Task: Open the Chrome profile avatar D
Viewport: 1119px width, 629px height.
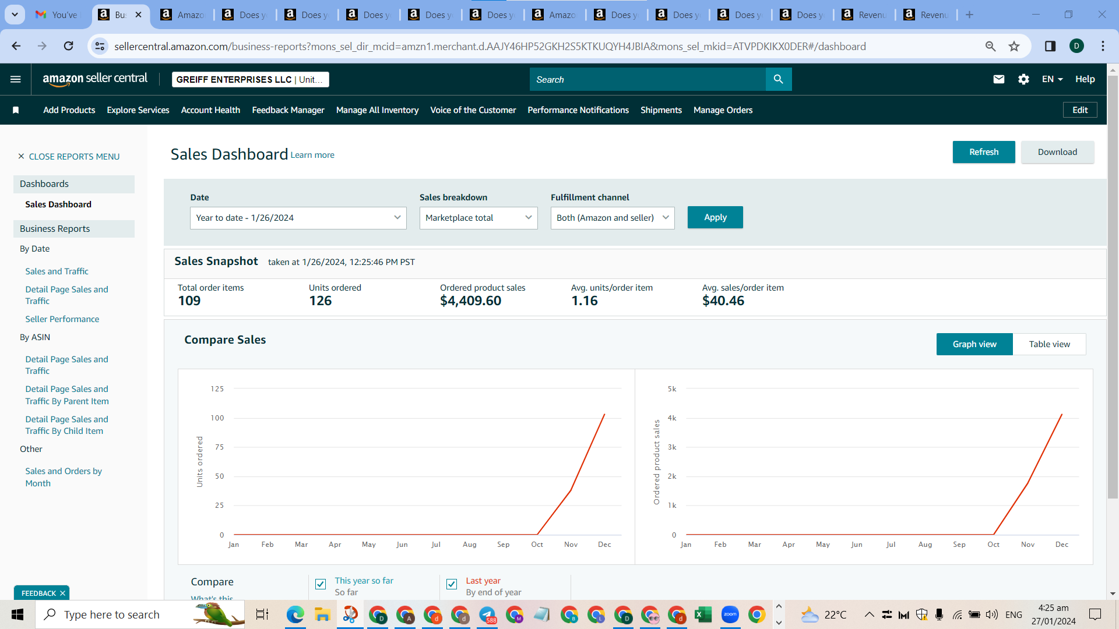Action: point(1077,46)
